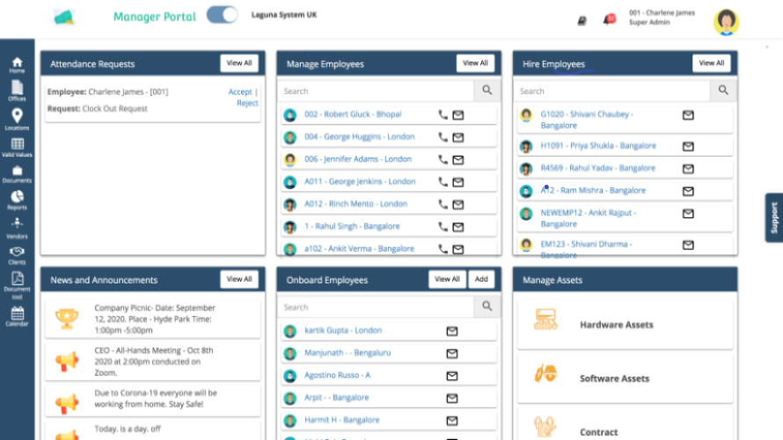Email 006 - Jennifer Adams

(x=457, y=160)
